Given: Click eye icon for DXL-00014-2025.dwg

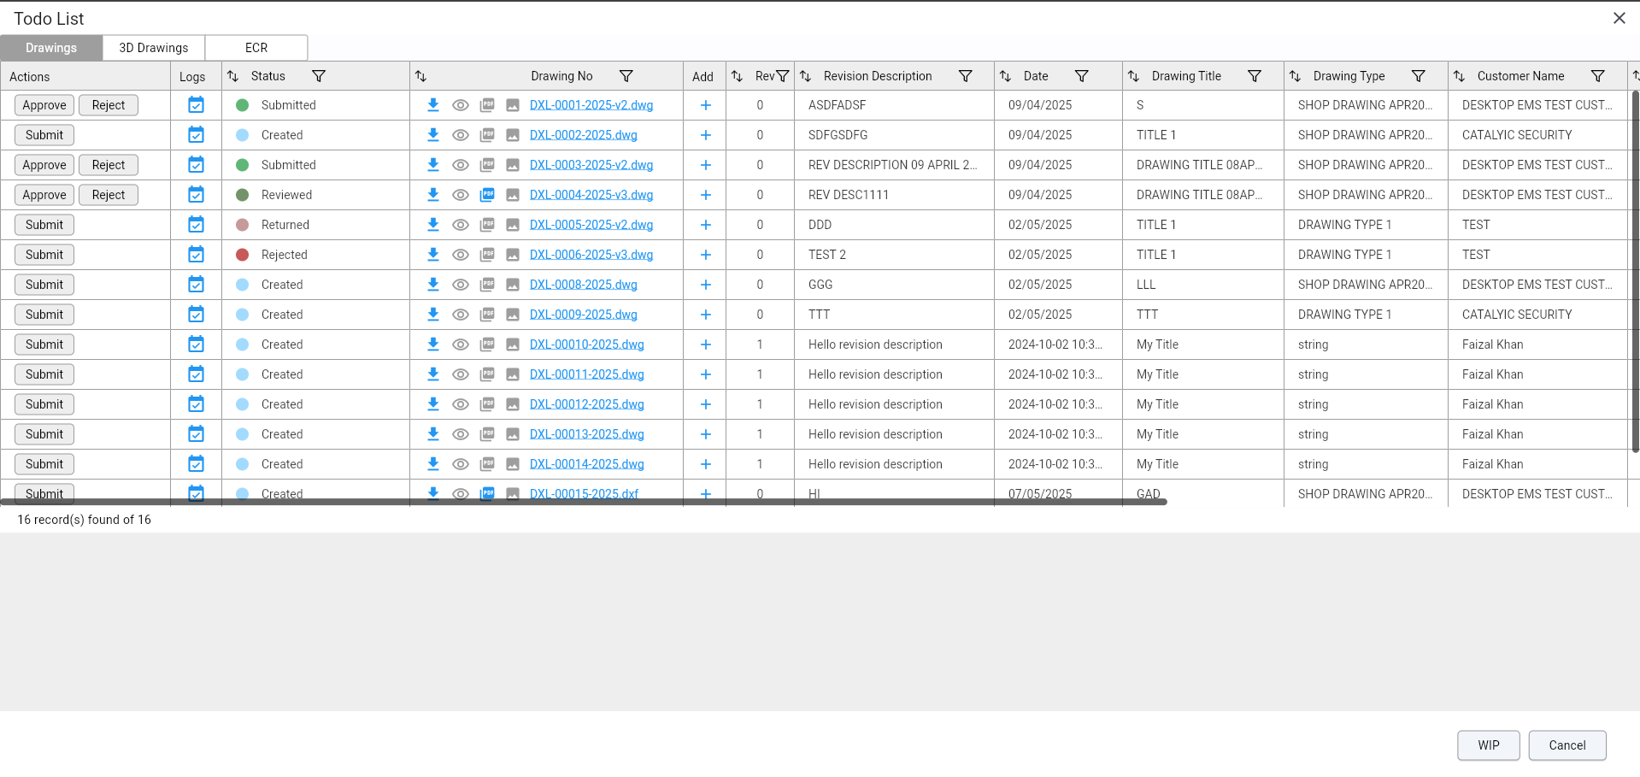Looking at the screenshot, I should (461, 464).
